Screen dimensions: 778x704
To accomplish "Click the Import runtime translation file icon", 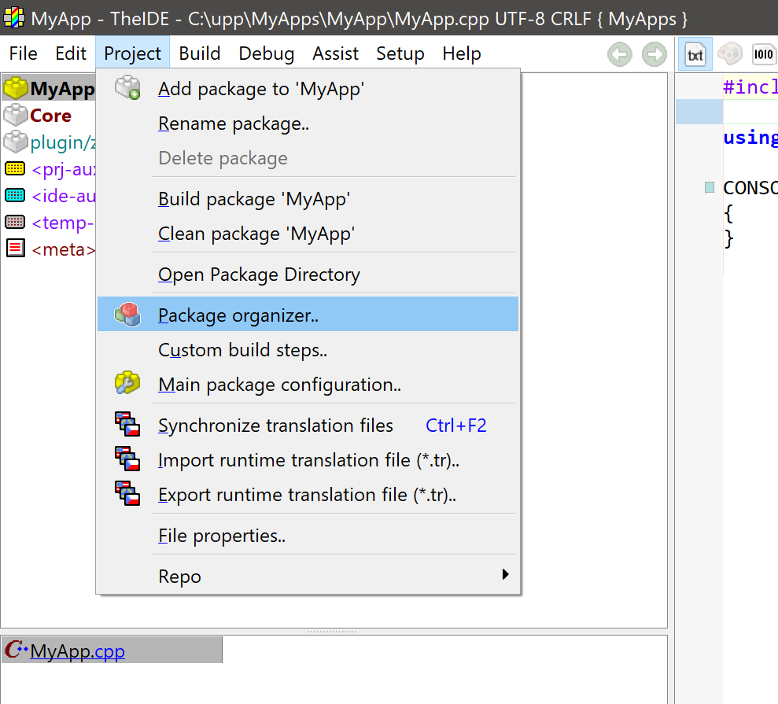I will tap(127, 459).
